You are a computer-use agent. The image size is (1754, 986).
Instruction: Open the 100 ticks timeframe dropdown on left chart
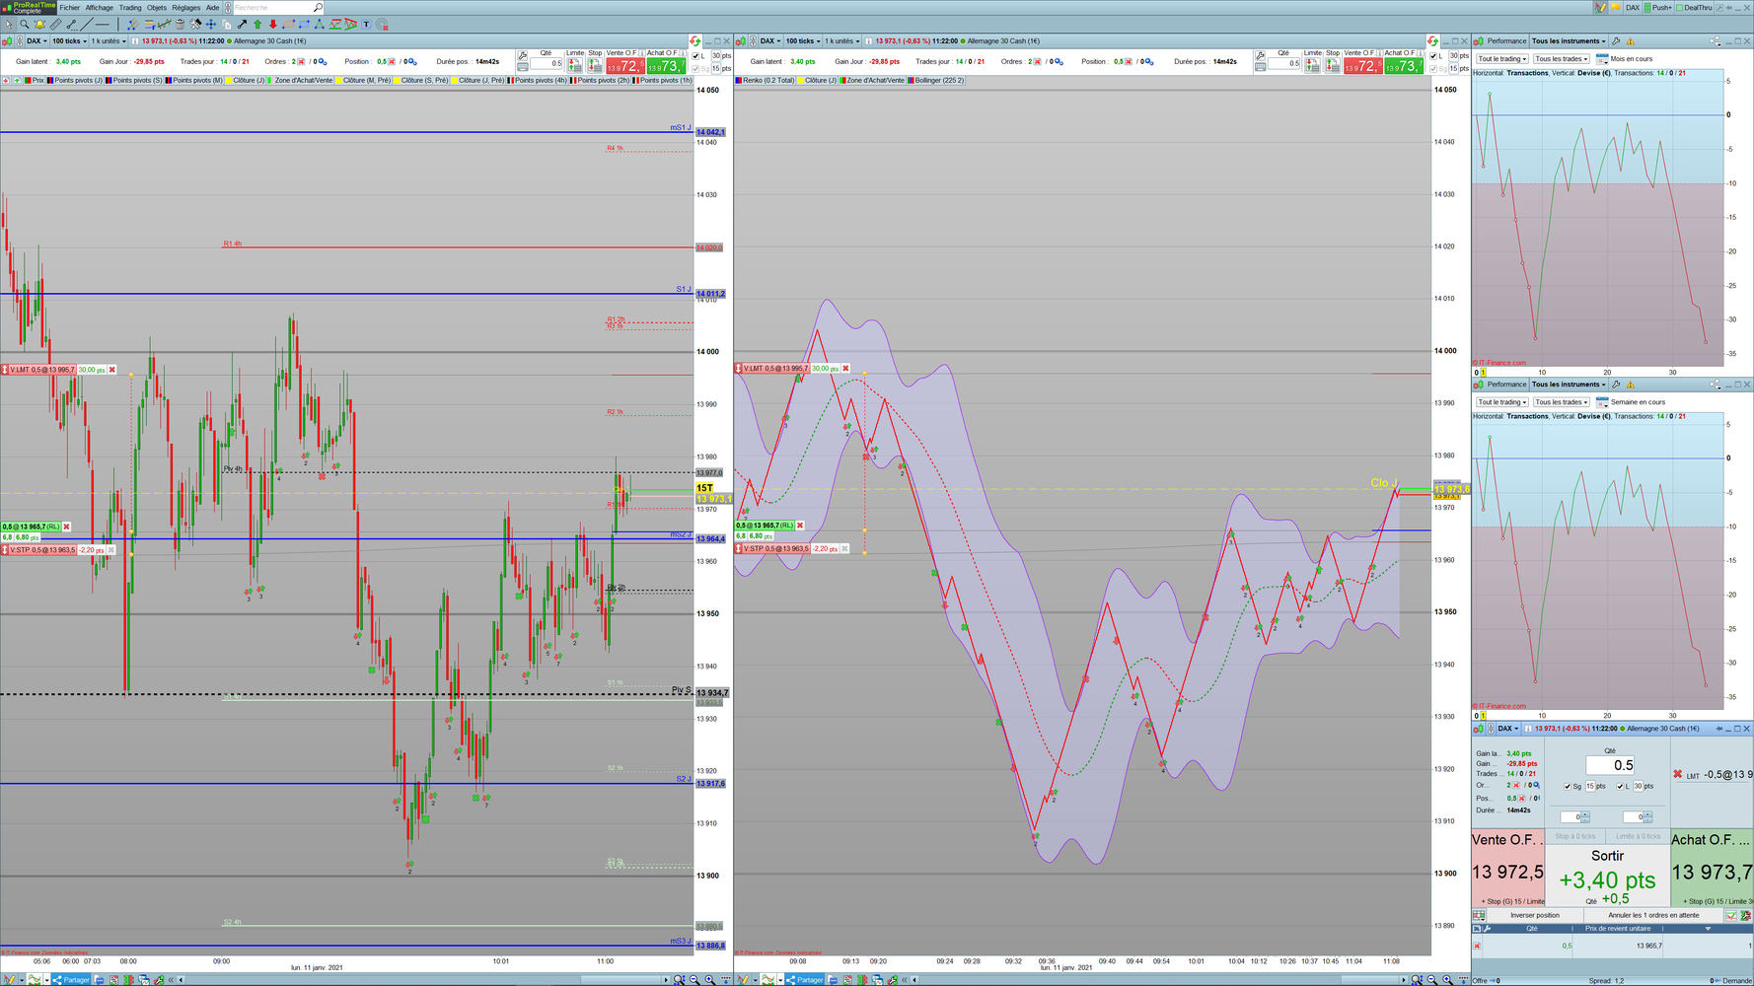(69, 41)
